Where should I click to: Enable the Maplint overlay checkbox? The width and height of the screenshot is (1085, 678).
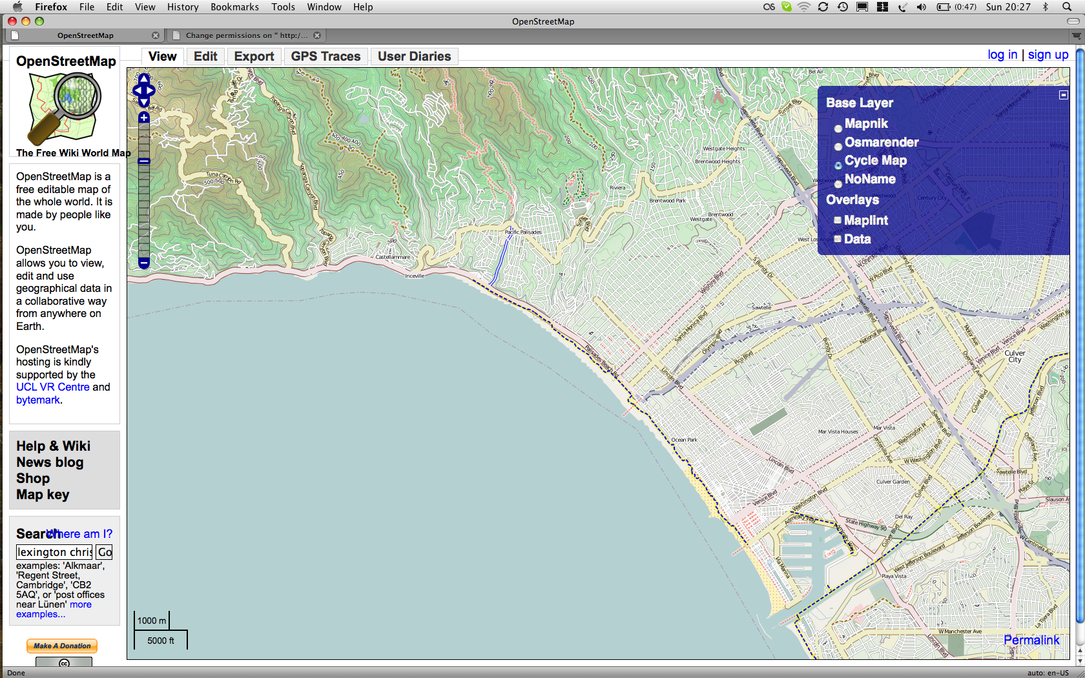pos(838,220)
